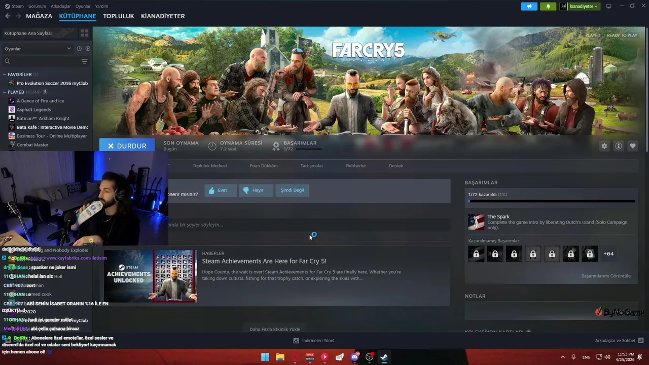Open Destek tab
Screen dimensions: 649x365
click(396, 166)
